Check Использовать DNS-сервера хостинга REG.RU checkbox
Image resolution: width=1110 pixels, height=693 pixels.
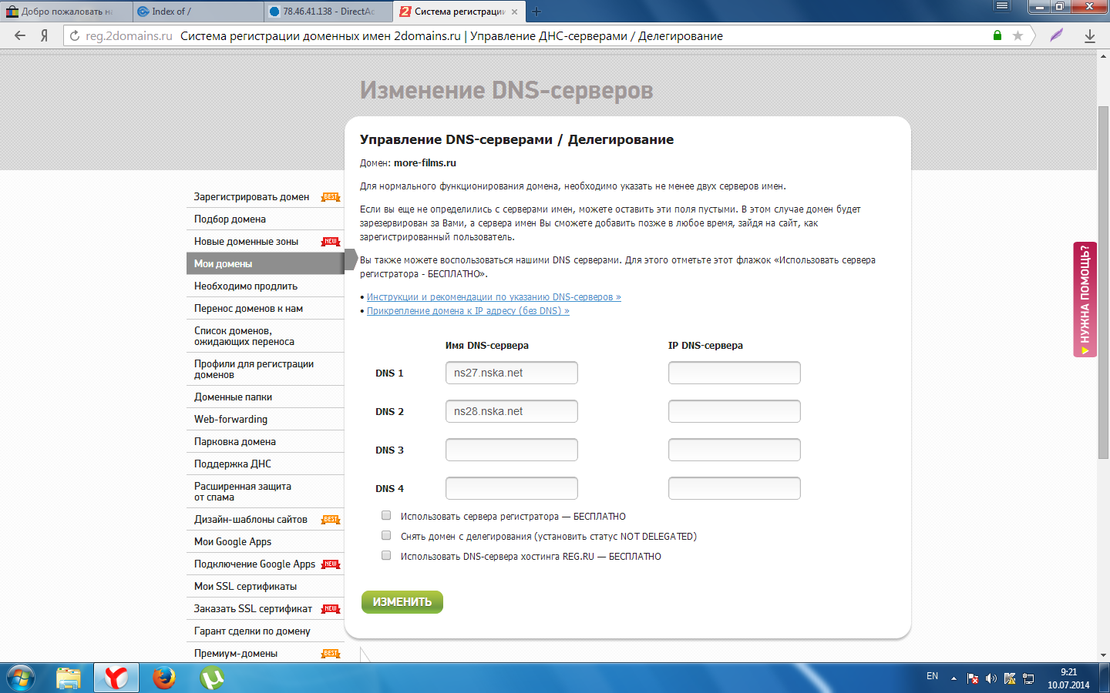point(386,555)
